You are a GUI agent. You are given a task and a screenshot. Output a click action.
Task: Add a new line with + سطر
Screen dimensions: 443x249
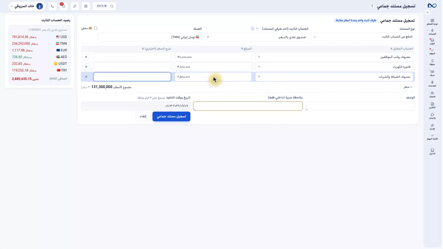coord(408,87)
